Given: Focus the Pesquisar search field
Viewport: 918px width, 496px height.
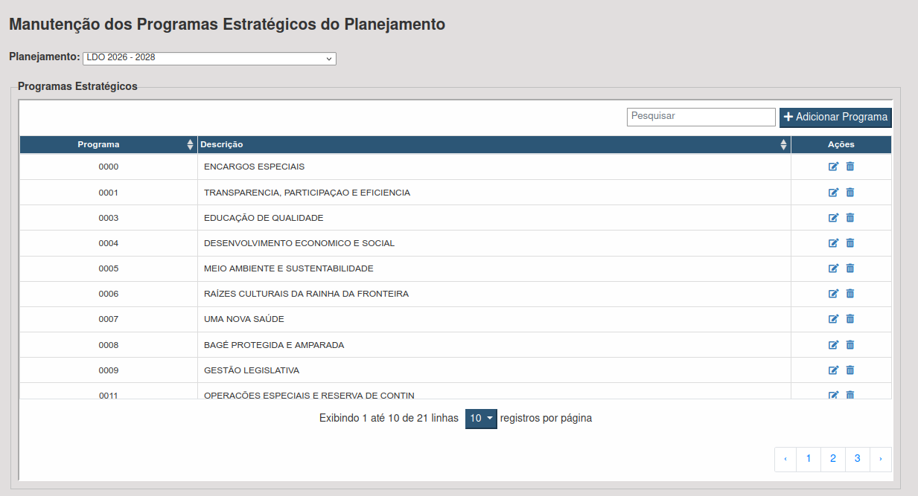Looking at the screenshot, I should pos(701,117).
